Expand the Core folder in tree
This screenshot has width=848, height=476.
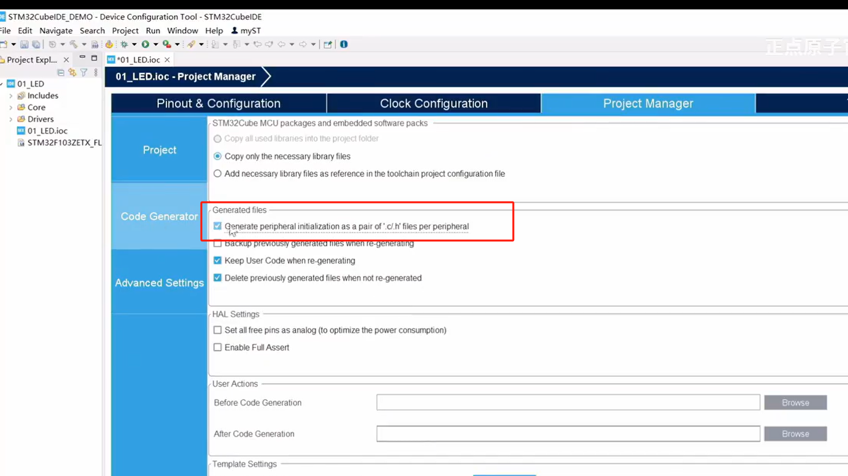tap(11, 107)
